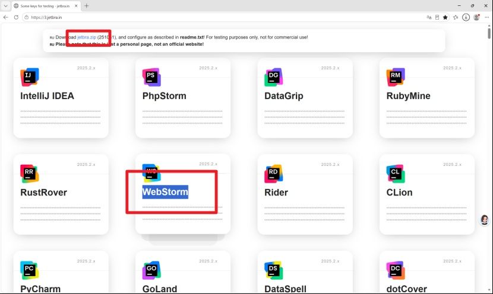The width and height of the screenshot is (493, 294).
Task: Click the 2025.2.x version on CLion card
Action: [x=452, y=164]
